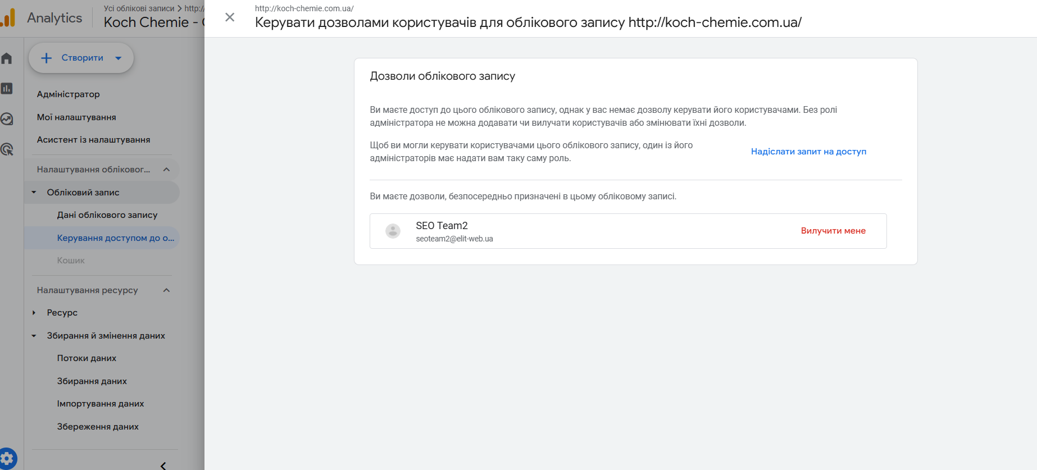Collapse the navigation with bottom chevron
This screenshot has height=470, width=1037.
163,465
